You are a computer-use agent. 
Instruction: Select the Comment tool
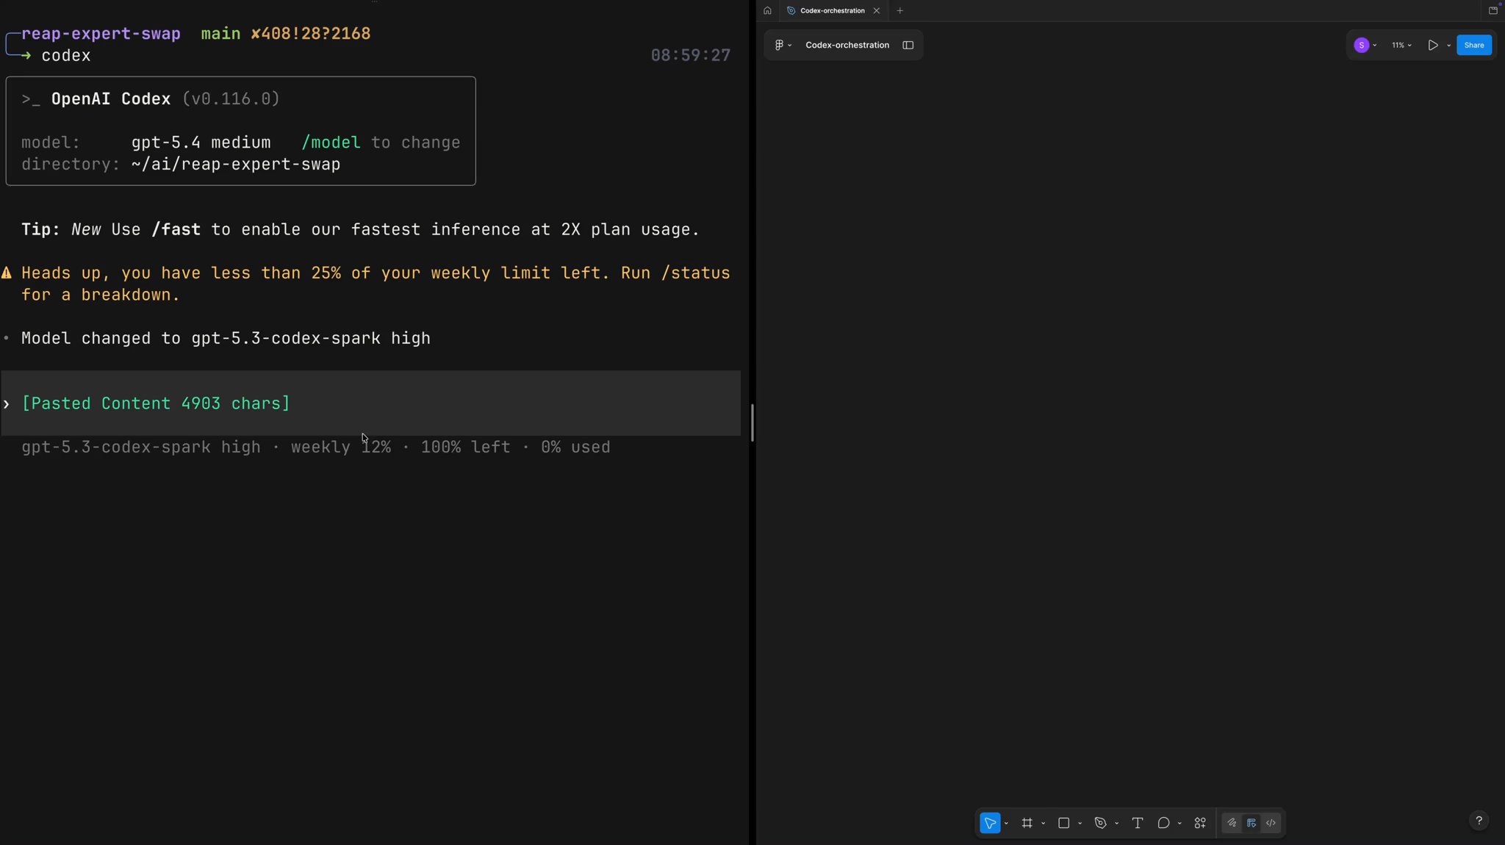pyautogui.click(x=1163, y=823)
